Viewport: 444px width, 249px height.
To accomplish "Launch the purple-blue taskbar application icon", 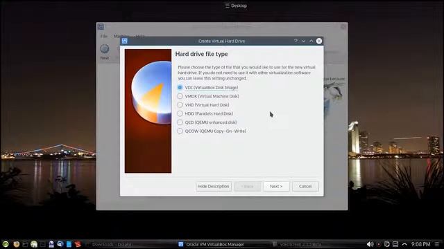I will (51, 244).
